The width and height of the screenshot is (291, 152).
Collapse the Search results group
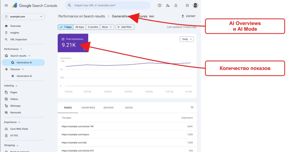click(29, 56)
